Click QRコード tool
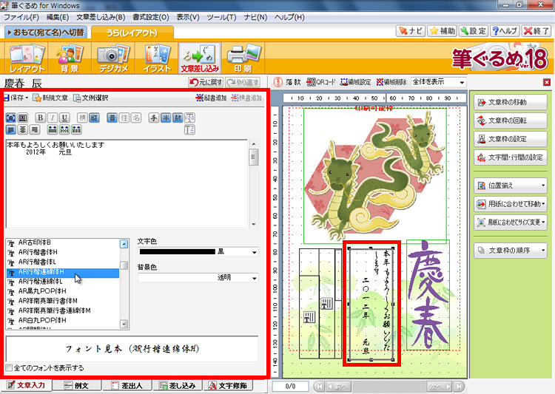Viewport: 555px width, 394px height. point(320,82)
